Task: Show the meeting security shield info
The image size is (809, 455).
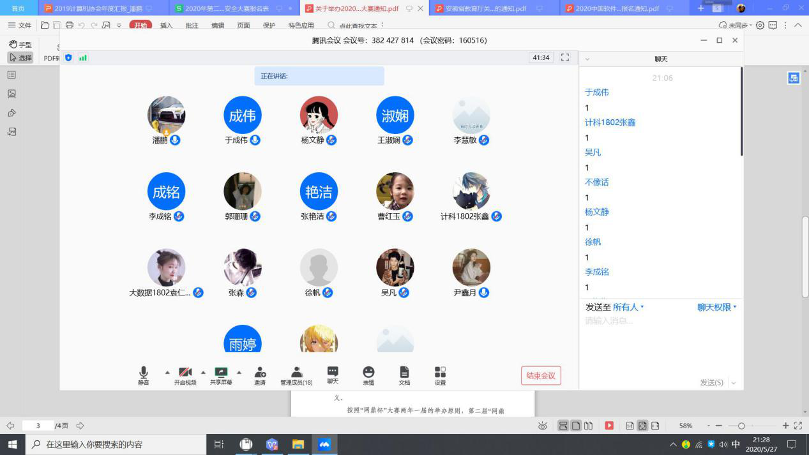Action: point(69,57)
